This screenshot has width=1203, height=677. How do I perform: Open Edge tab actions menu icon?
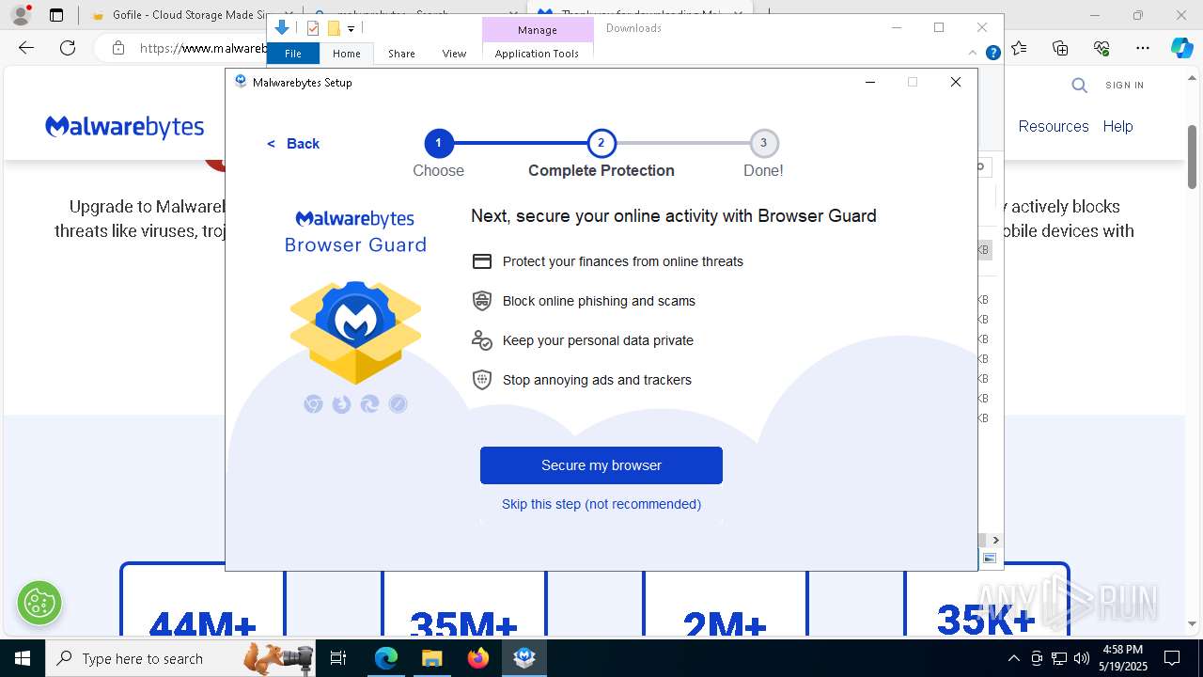[56, 15]
